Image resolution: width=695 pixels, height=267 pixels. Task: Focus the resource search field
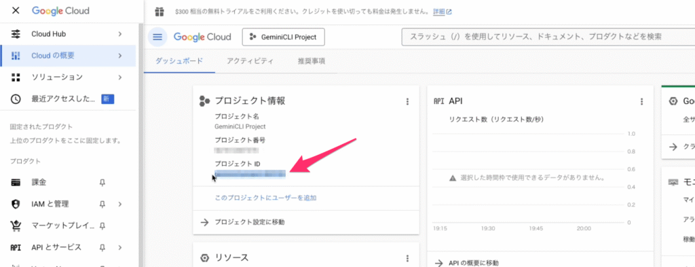tap(548, 37)
